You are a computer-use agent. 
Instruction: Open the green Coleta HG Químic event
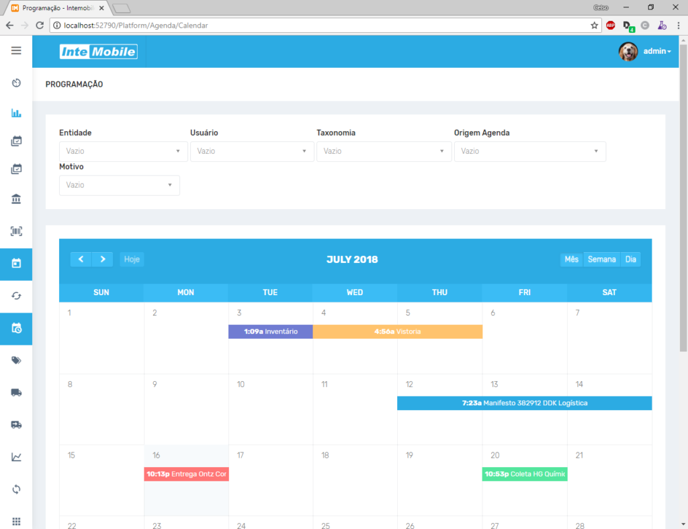point(525,474)
